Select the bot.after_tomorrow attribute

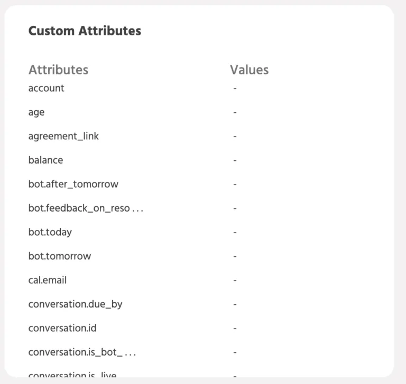pos(73,184)
